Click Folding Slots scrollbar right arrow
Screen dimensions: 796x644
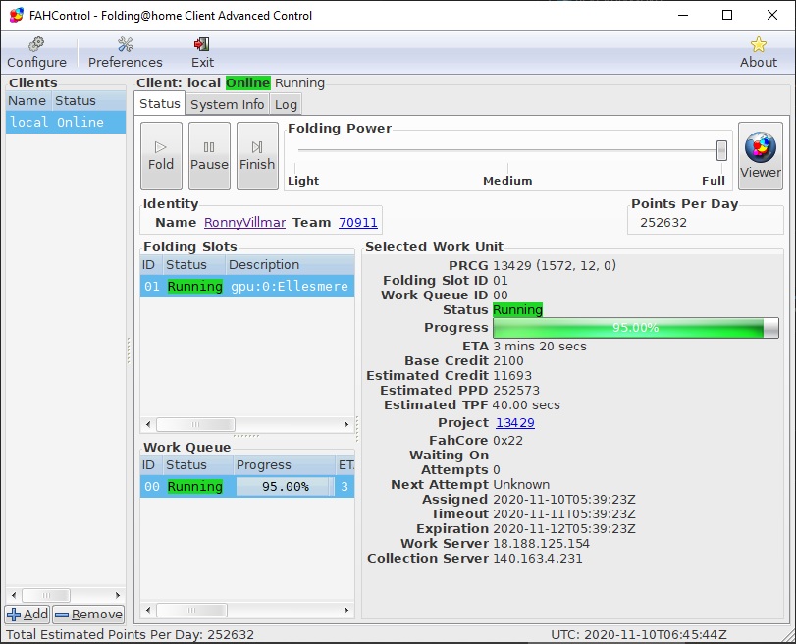(x=346, y=424)
